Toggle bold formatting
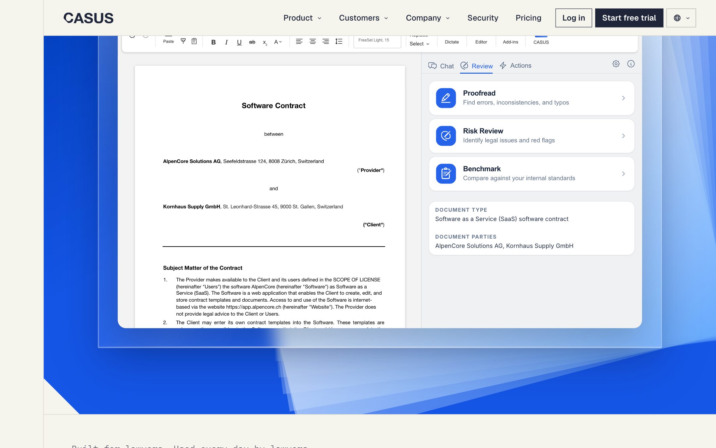This screenshot has height=448, width=716. [x=213, y=42]
